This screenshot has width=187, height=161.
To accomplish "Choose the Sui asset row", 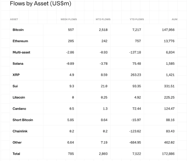I will [x=15, y=86].
